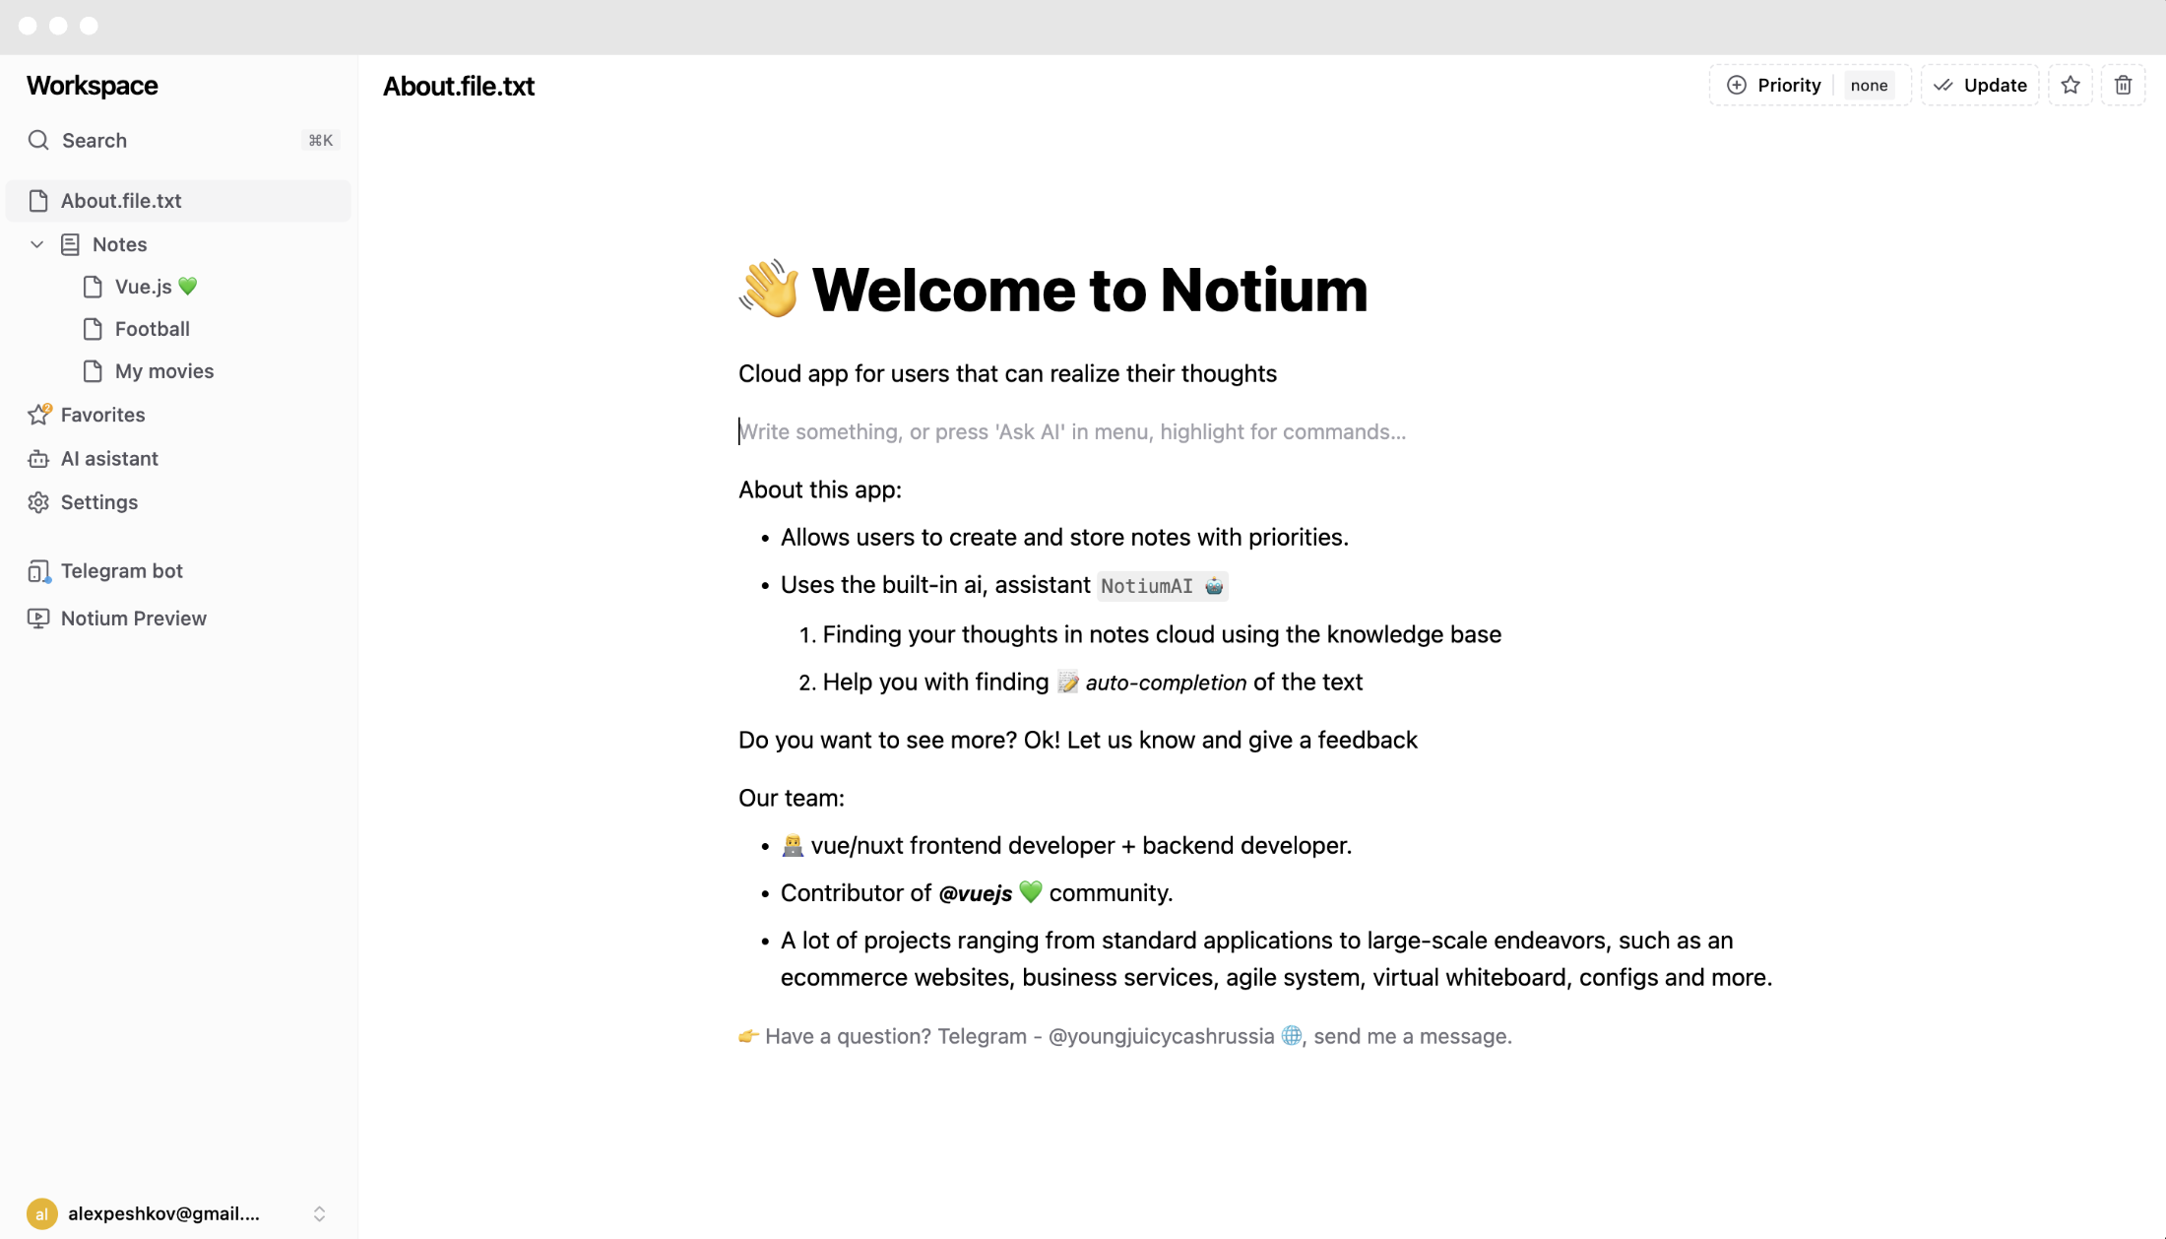
Task: Open Telegram bot page
Action: pos(122,571)
